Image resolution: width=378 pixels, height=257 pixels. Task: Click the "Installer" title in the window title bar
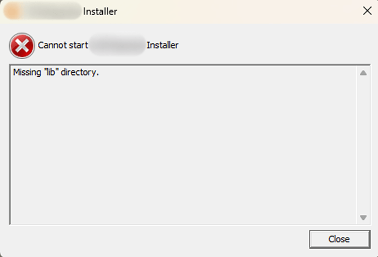(x=100, y=11)
